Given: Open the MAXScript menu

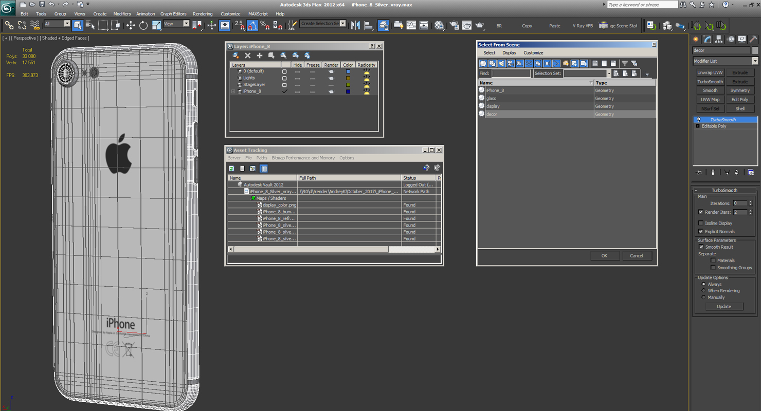Looking at the screenshot, I should (x=258, y=14).
